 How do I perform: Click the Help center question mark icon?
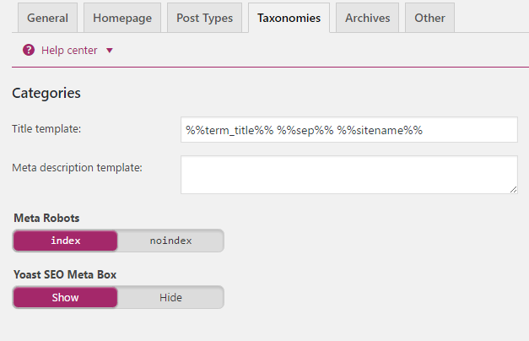tap(29, 51)
